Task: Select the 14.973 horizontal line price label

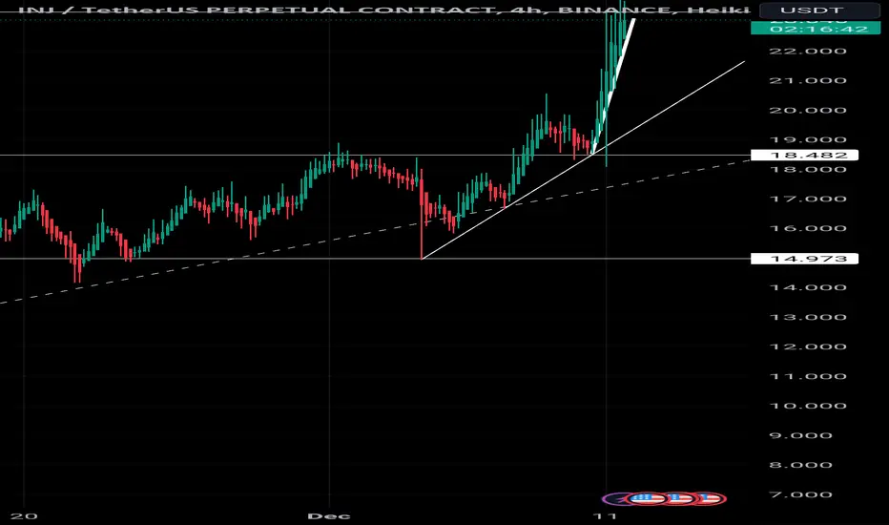Action: 804,259
